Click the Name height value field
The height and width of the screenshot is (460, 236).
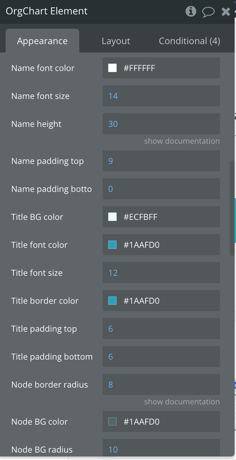pos(161,124)
